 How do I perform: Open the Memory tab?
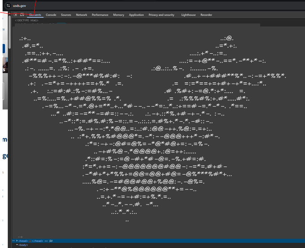pyautogui.click(x=119, y=15)
